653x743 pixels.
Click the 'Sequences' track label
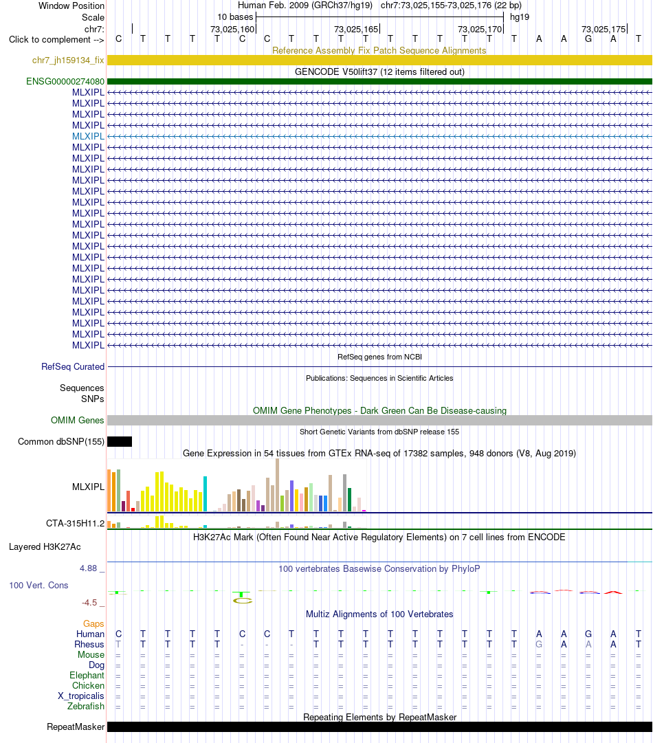[82, 388]
